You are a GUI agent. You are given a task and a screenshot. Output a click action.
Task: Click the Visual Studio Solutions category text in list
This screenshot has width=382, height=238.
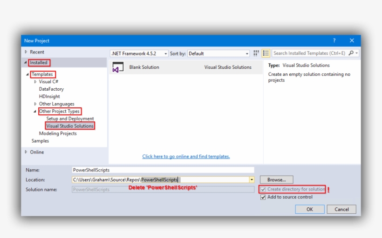(x=228, y=67)
